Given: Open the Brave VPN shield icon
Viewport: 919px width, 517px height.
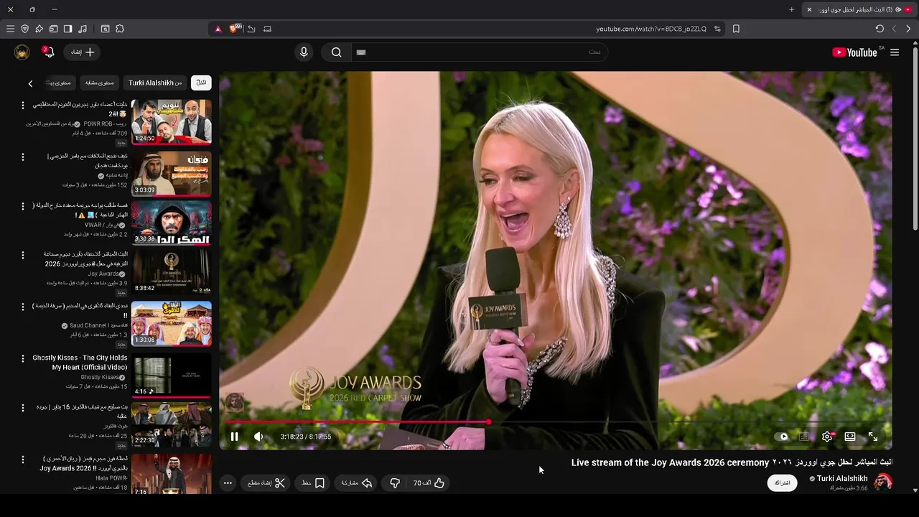Looking at the screenshot, I should coord(24,29).
